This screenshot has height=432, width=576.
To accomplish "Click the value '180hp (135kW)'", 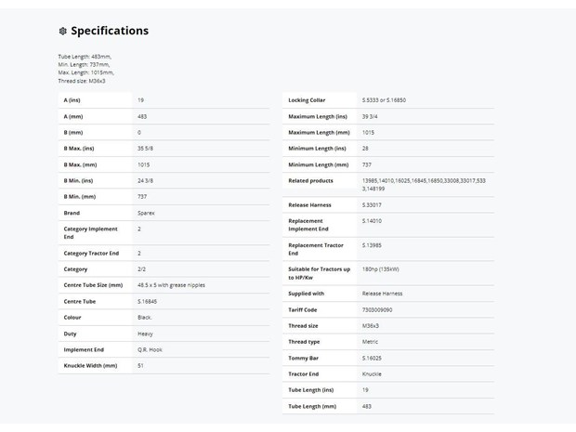I will click(x=381, y=269).
